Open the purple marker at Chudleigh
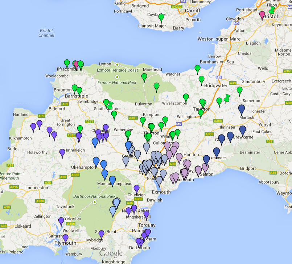Viewport: 292px width, 264px height. pos(137,188)
